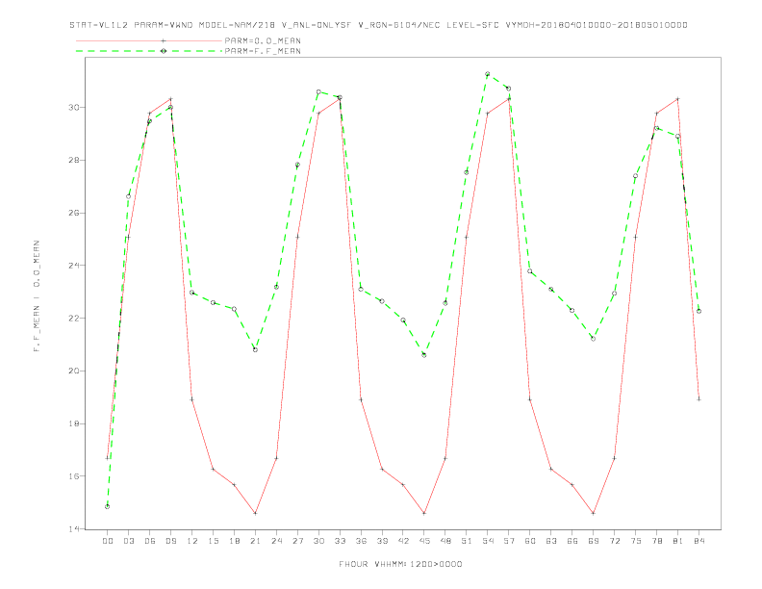762x589 pixels.
Task: Click red plus data point at hour 81 peak
Action: (x=678, y=99)
